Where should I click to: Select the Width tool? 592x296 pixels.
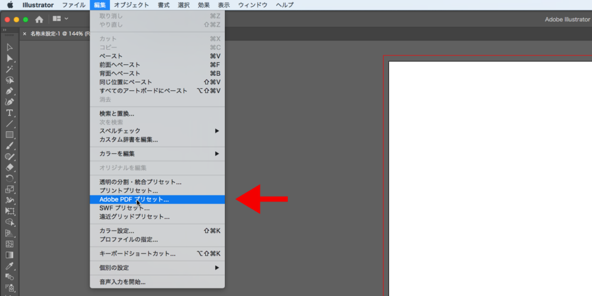click(10, 200)
